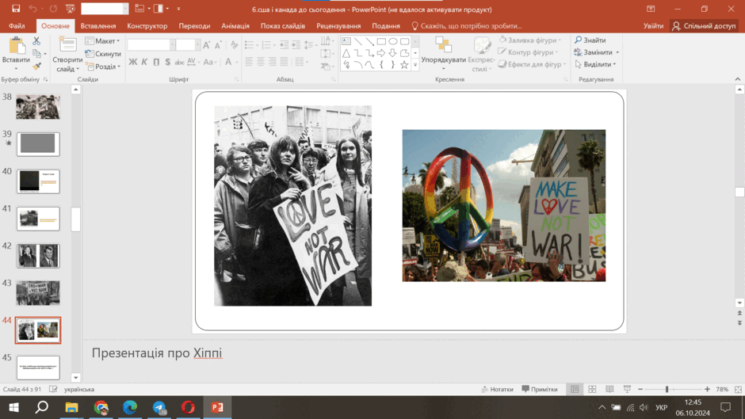Switch to slide sorter view
Image resolution: width=745 pixels, height=419 pixels.
coord(592,389)
